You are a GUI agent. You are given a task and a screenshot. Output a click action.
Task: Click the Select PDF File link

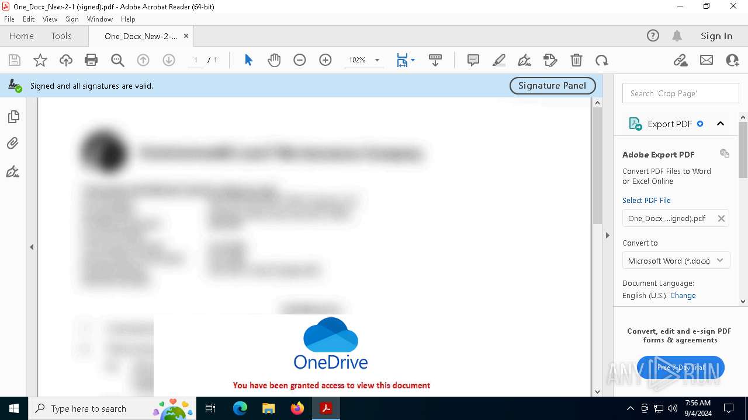click(x=646, y=200)
